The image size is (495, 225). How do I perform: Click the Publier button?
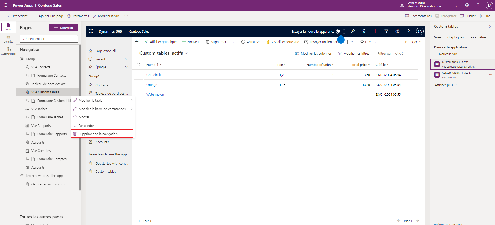468,16
